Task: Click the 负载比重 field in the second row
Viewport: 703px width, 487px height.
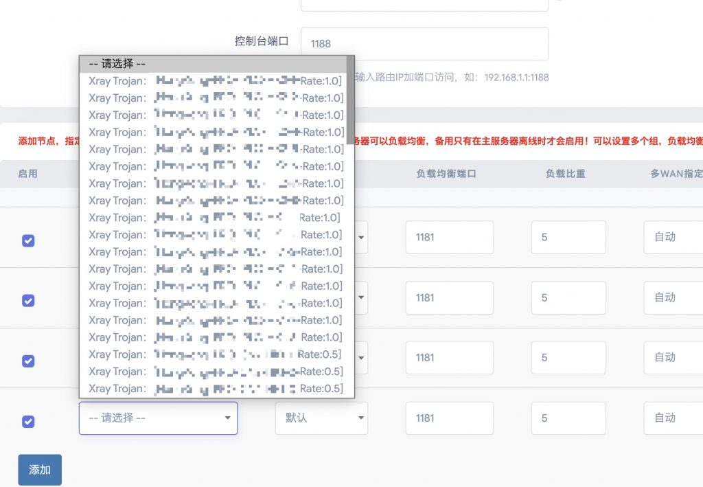Action: click(568, 297)
